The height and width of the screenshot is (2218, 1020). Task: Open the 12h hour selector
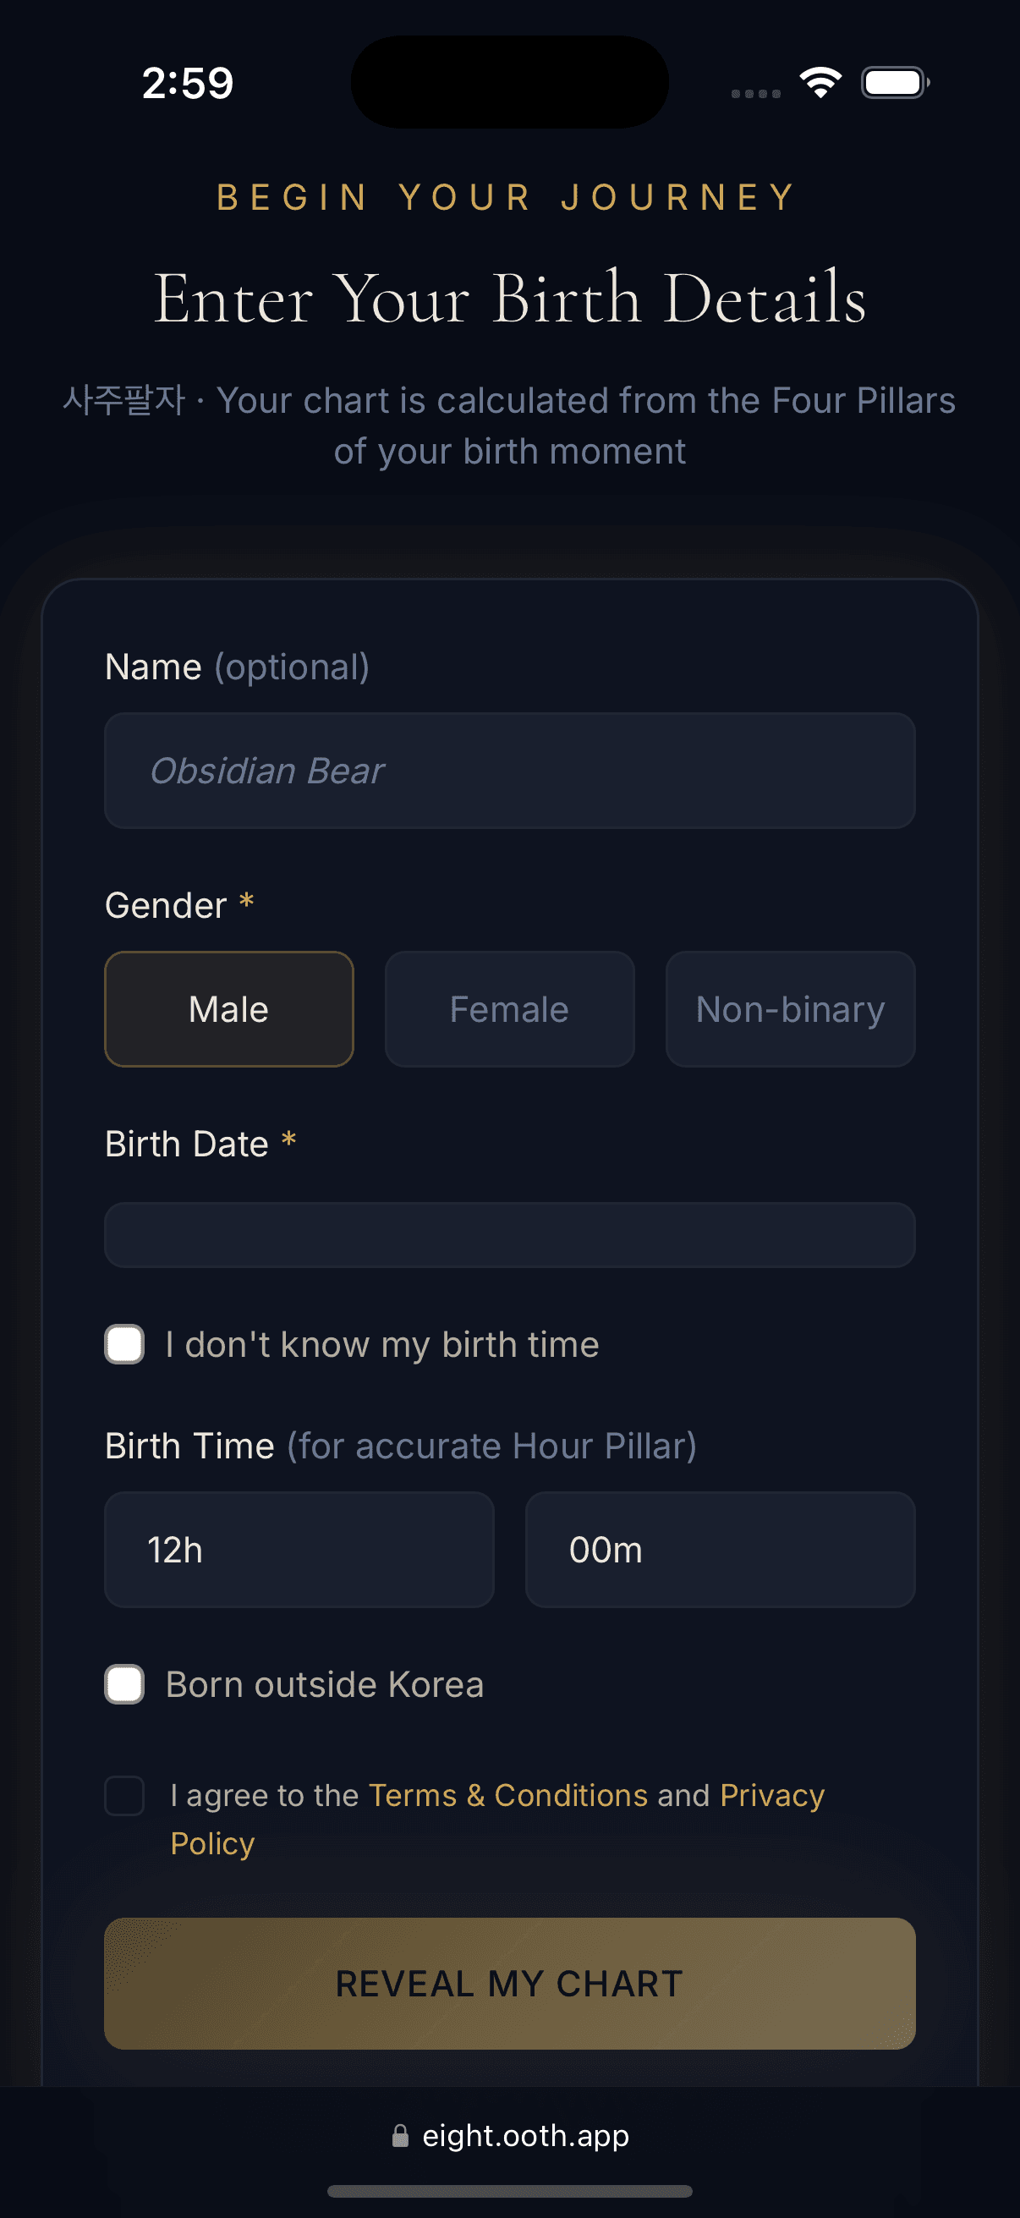pos(299,1549)
